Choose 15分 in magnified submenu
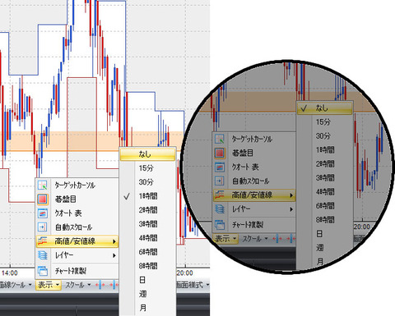The width and height of the screenshot is (395, 316). (x=324, y=121)
